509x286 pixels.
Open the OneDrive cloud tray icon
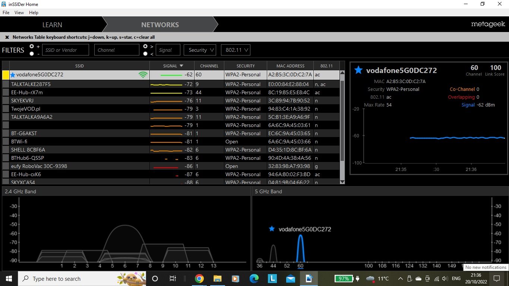pyautogui.click(x=418, y=279)
